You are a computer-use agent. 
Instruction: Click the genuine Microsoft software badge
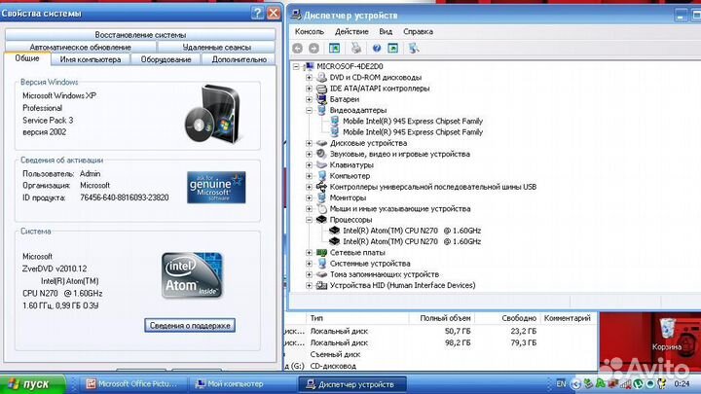(216, 187)
